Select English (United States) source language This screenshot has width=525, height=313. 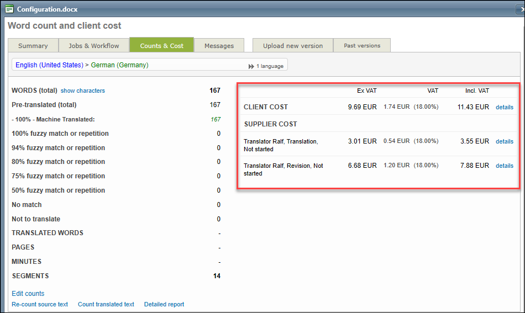(x=49, y=65)
